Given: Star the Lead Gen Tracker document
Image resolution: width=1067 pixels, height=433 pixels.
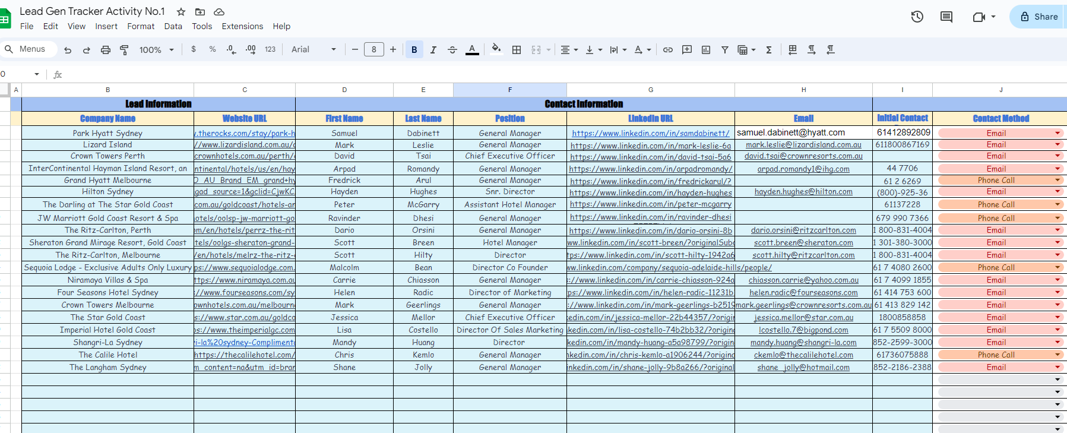Looking at the screenshot, I should click(181, 12).
